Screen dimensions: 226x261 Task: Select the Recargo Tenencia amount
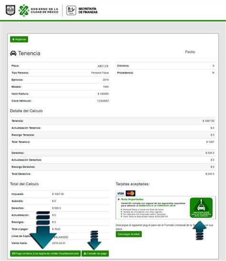tap(212, 135)
